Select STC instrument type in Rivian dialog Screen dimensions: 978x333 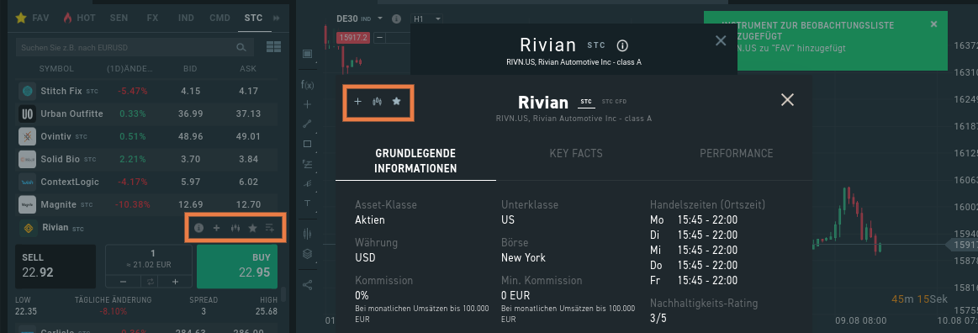coord(586,102)
